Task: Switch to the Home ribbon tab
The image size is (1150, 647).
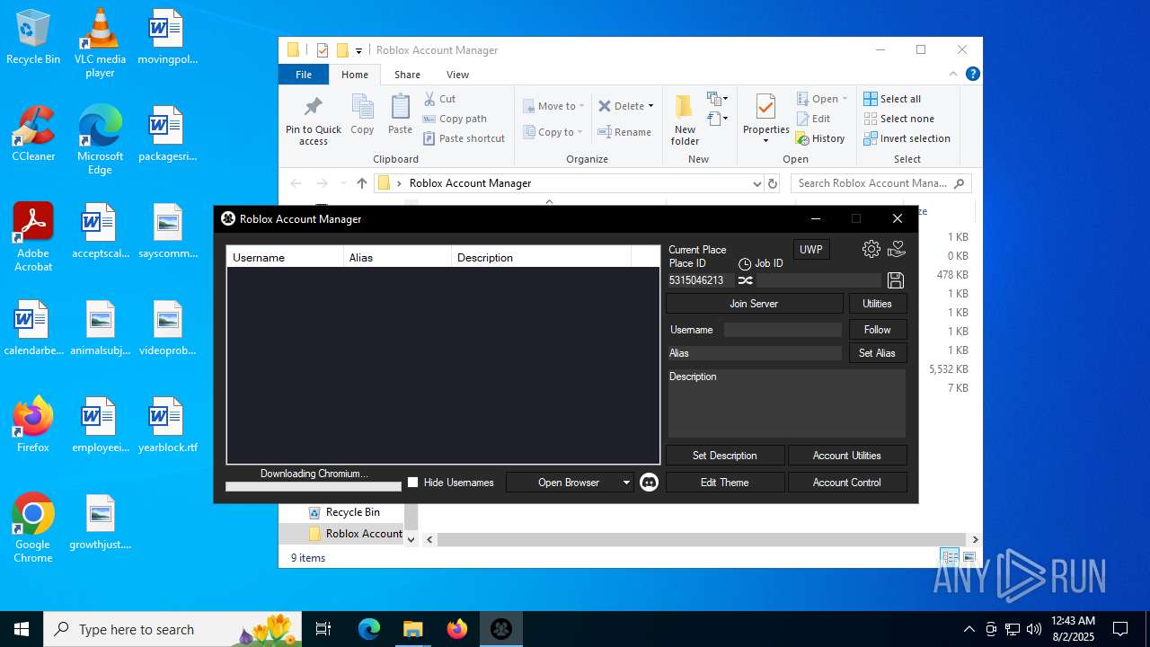Action: (x=355, y=75)
